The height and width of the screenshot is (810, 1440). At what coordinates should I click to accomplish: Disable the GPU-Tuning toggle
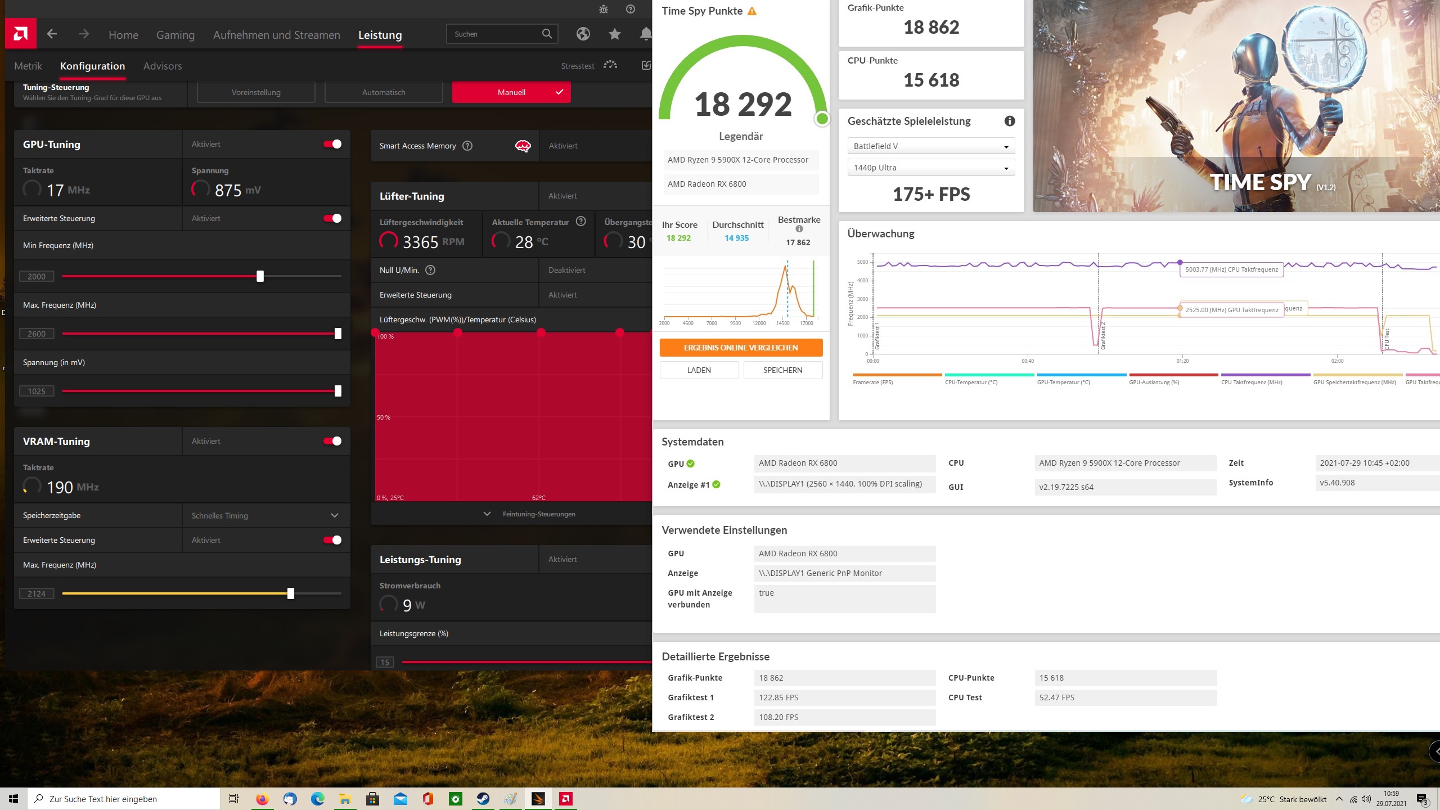pyautogui.click(x=332, y=145)
